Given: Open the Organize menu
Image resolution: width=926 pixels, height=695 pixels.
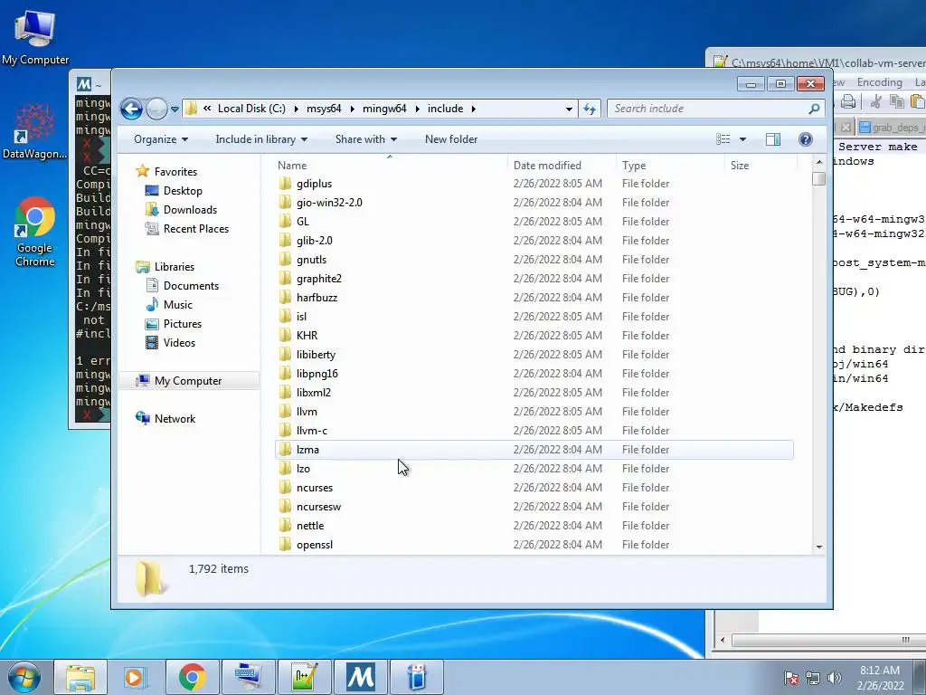Looking at the screenshot, I should coord(161,139).
